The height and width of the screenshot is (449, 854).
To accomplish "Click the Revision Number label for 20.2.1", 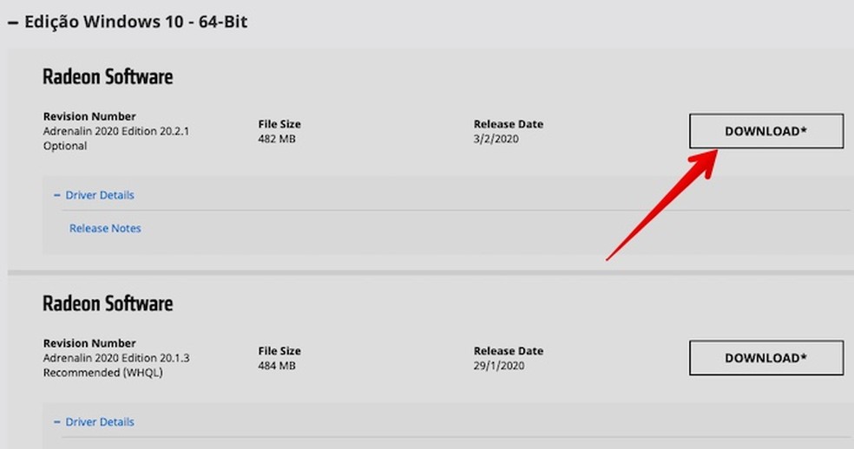I will [89, 116].
